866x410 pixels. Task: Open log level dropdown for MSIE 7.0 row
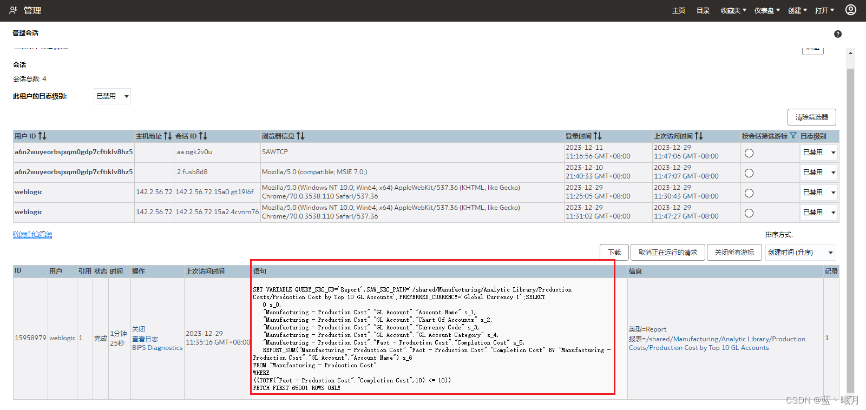click(x=819, y=173)
